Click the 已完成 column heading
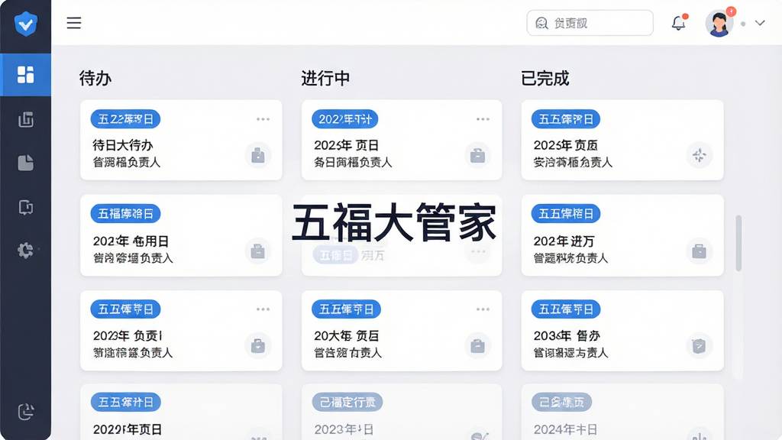The width and height of the screenshot is (782, 440). (544, 79)
